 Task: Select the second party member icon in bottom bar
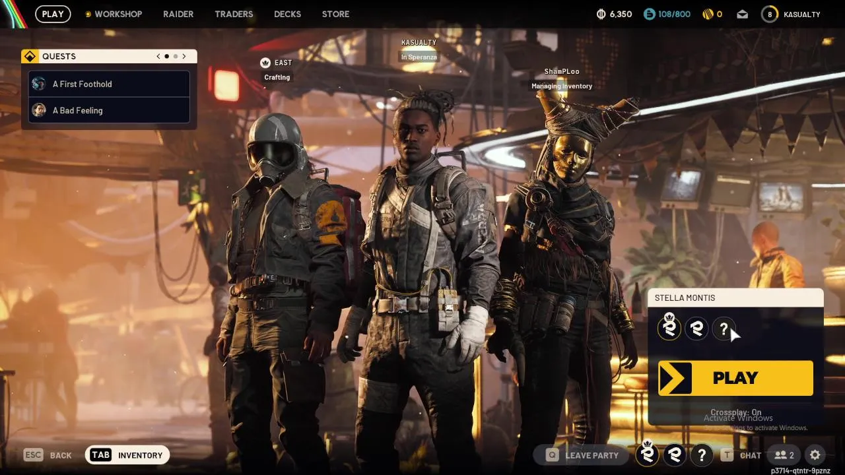point(674,455)
